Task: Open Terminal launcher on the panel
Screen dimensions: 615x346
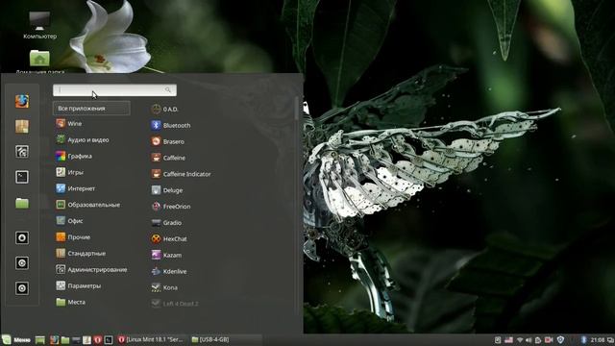Action: 109,339
